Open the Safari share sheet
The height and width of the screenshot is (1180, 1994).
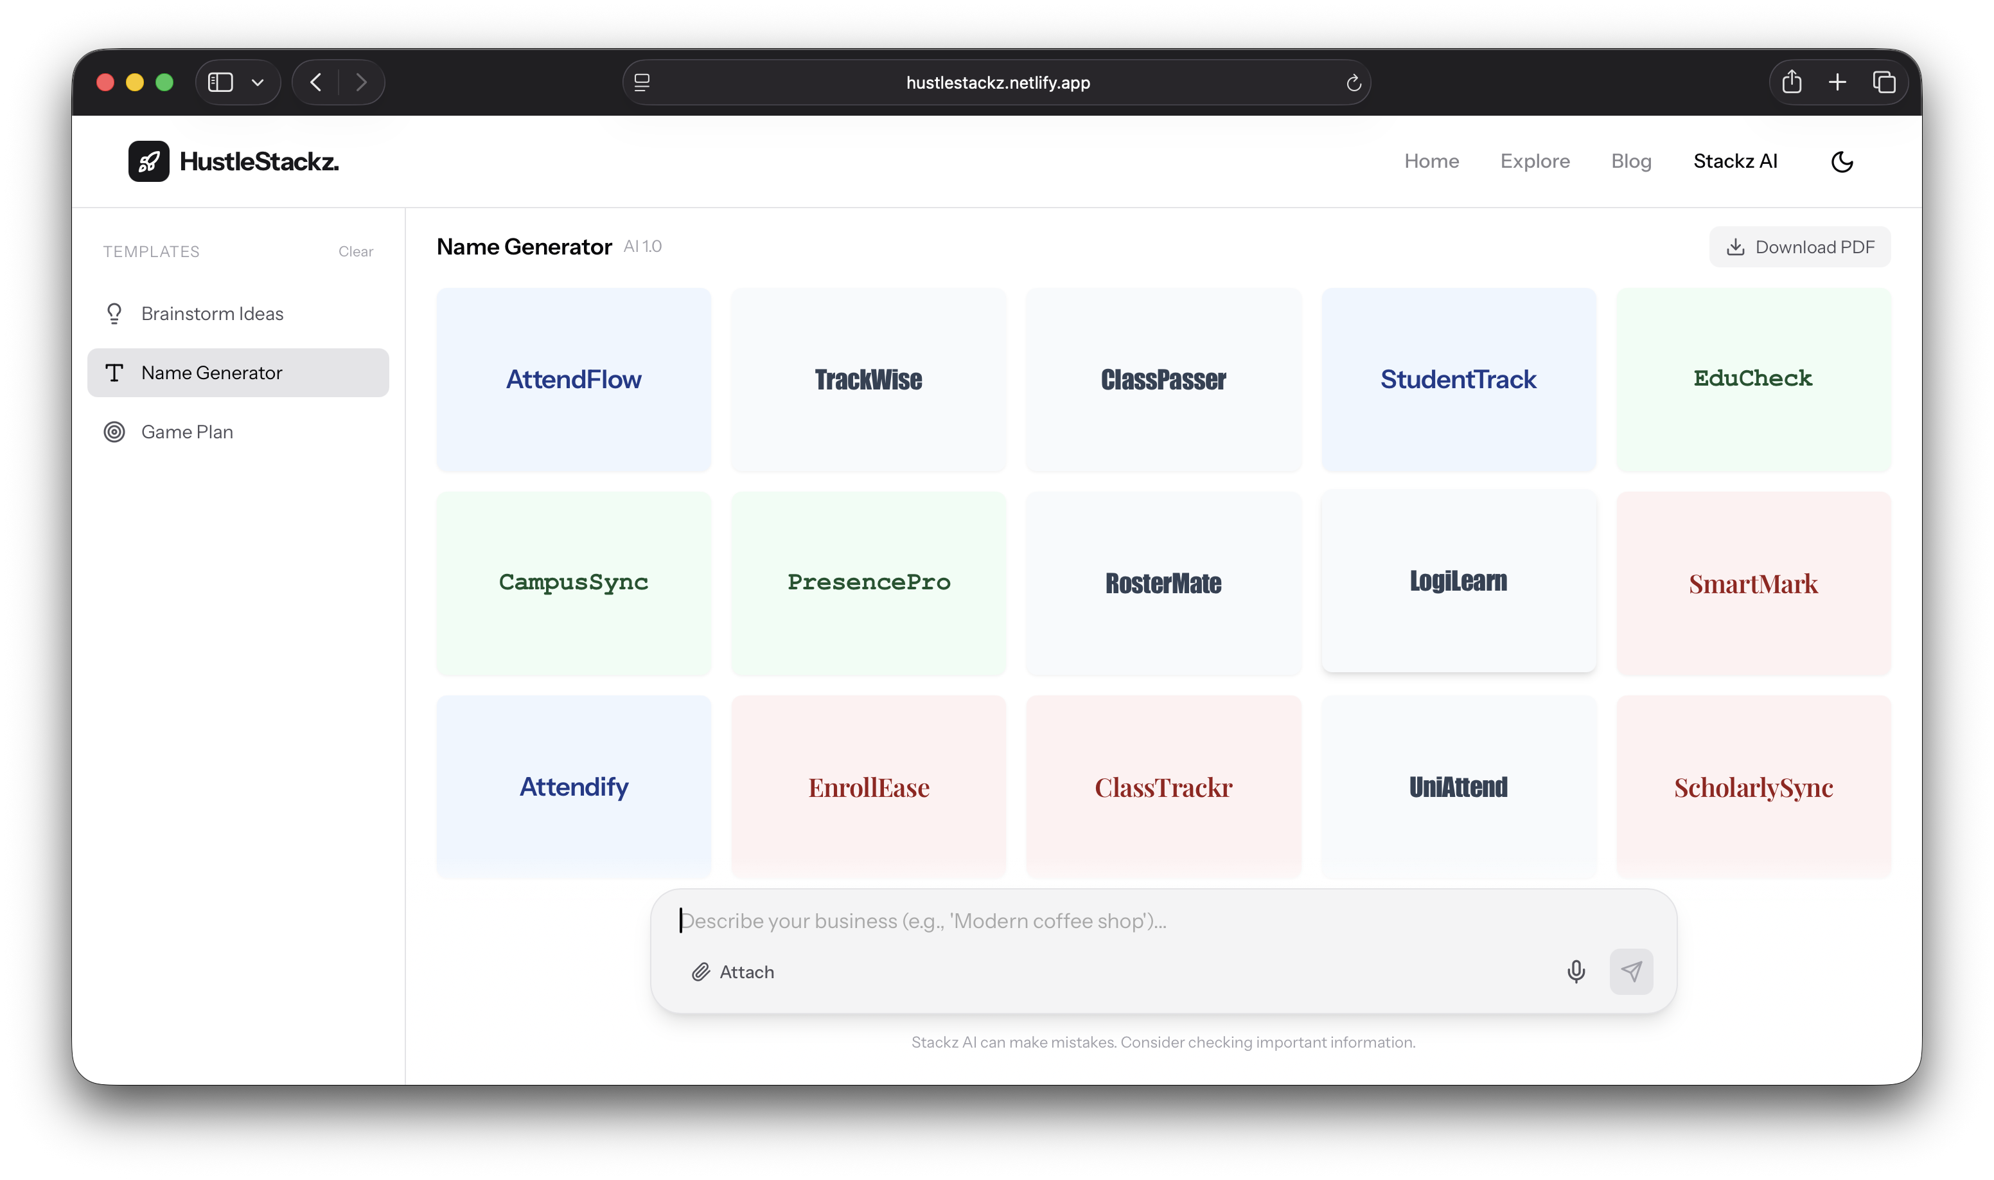1792,82
